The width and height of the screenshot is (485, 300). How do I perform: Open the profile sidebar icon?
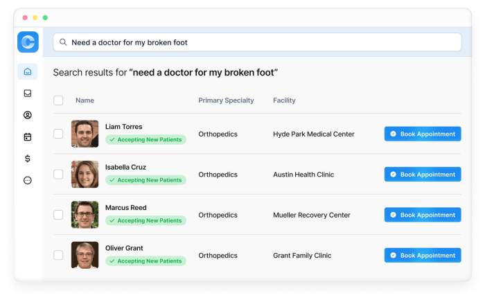point(28,115)
